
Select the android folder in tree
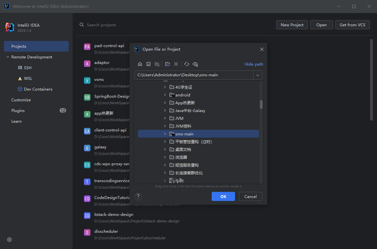198,95
